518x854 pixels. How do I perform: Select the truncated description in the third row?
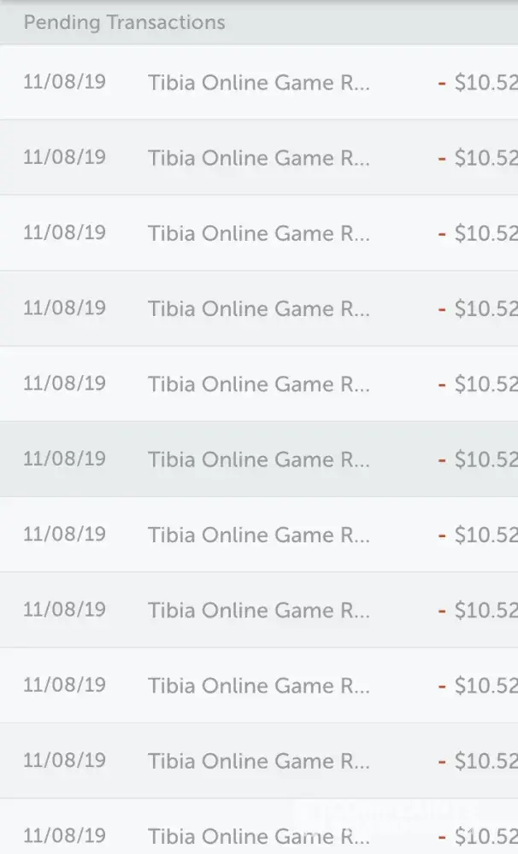258,233
